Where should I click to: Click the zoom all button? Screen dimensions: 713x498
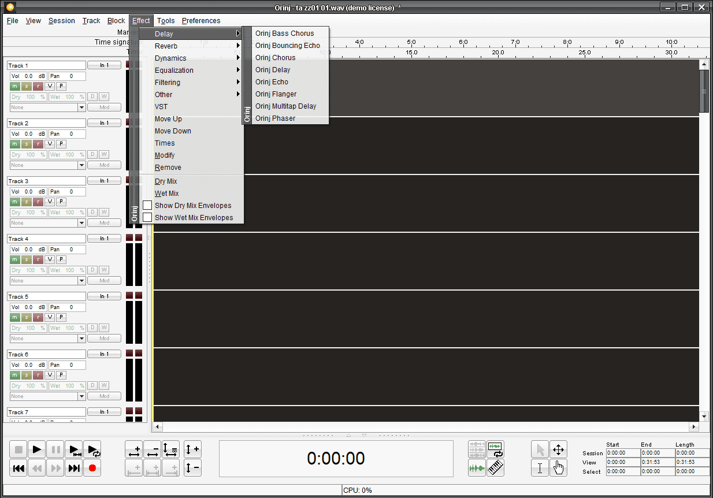(x=171, y=449)
